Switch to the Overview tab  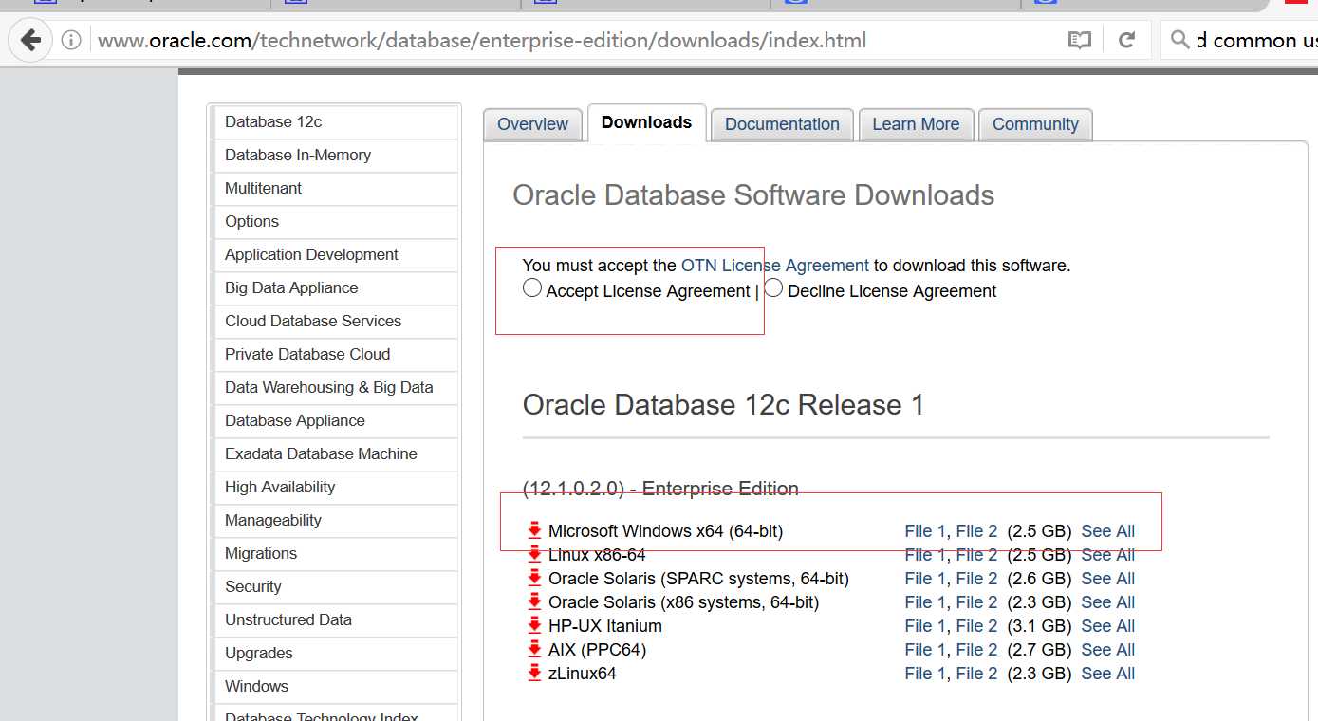coord(532,124)
